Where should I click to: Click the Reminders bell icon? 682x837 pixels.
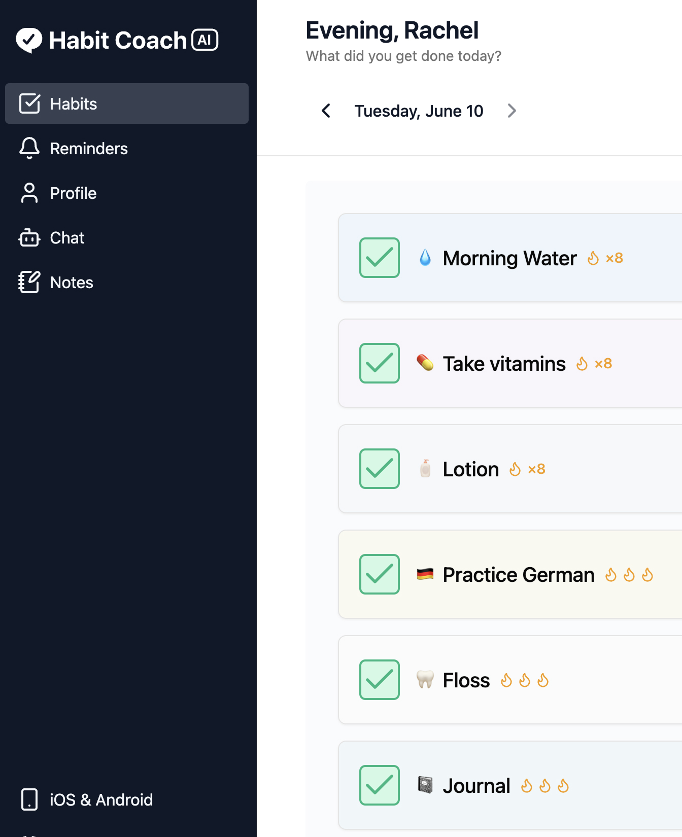click(29, 148)
